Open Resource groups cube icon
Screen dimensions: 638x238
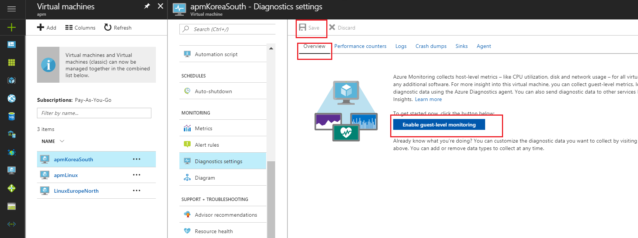tap(12, 80)
